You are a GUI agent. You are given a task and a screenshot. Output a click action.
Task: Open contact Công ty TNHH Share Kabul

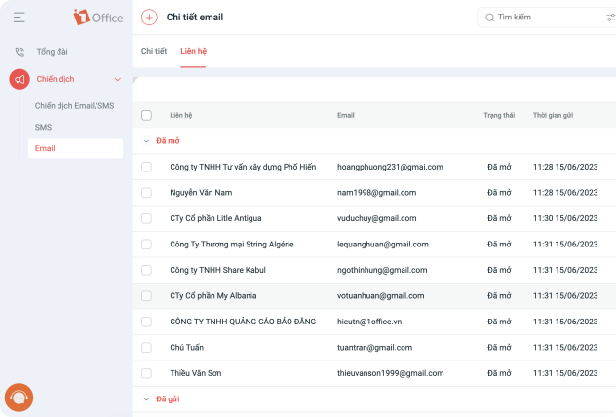coord(217,270)
